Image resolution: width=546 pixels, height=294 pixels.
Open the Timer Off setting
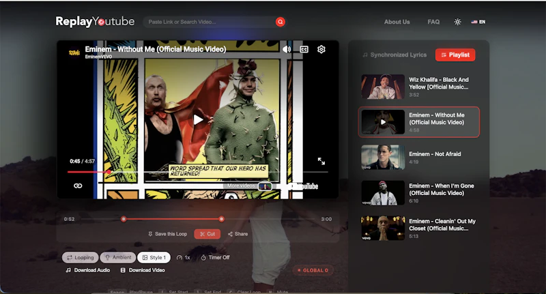point(215,257)
